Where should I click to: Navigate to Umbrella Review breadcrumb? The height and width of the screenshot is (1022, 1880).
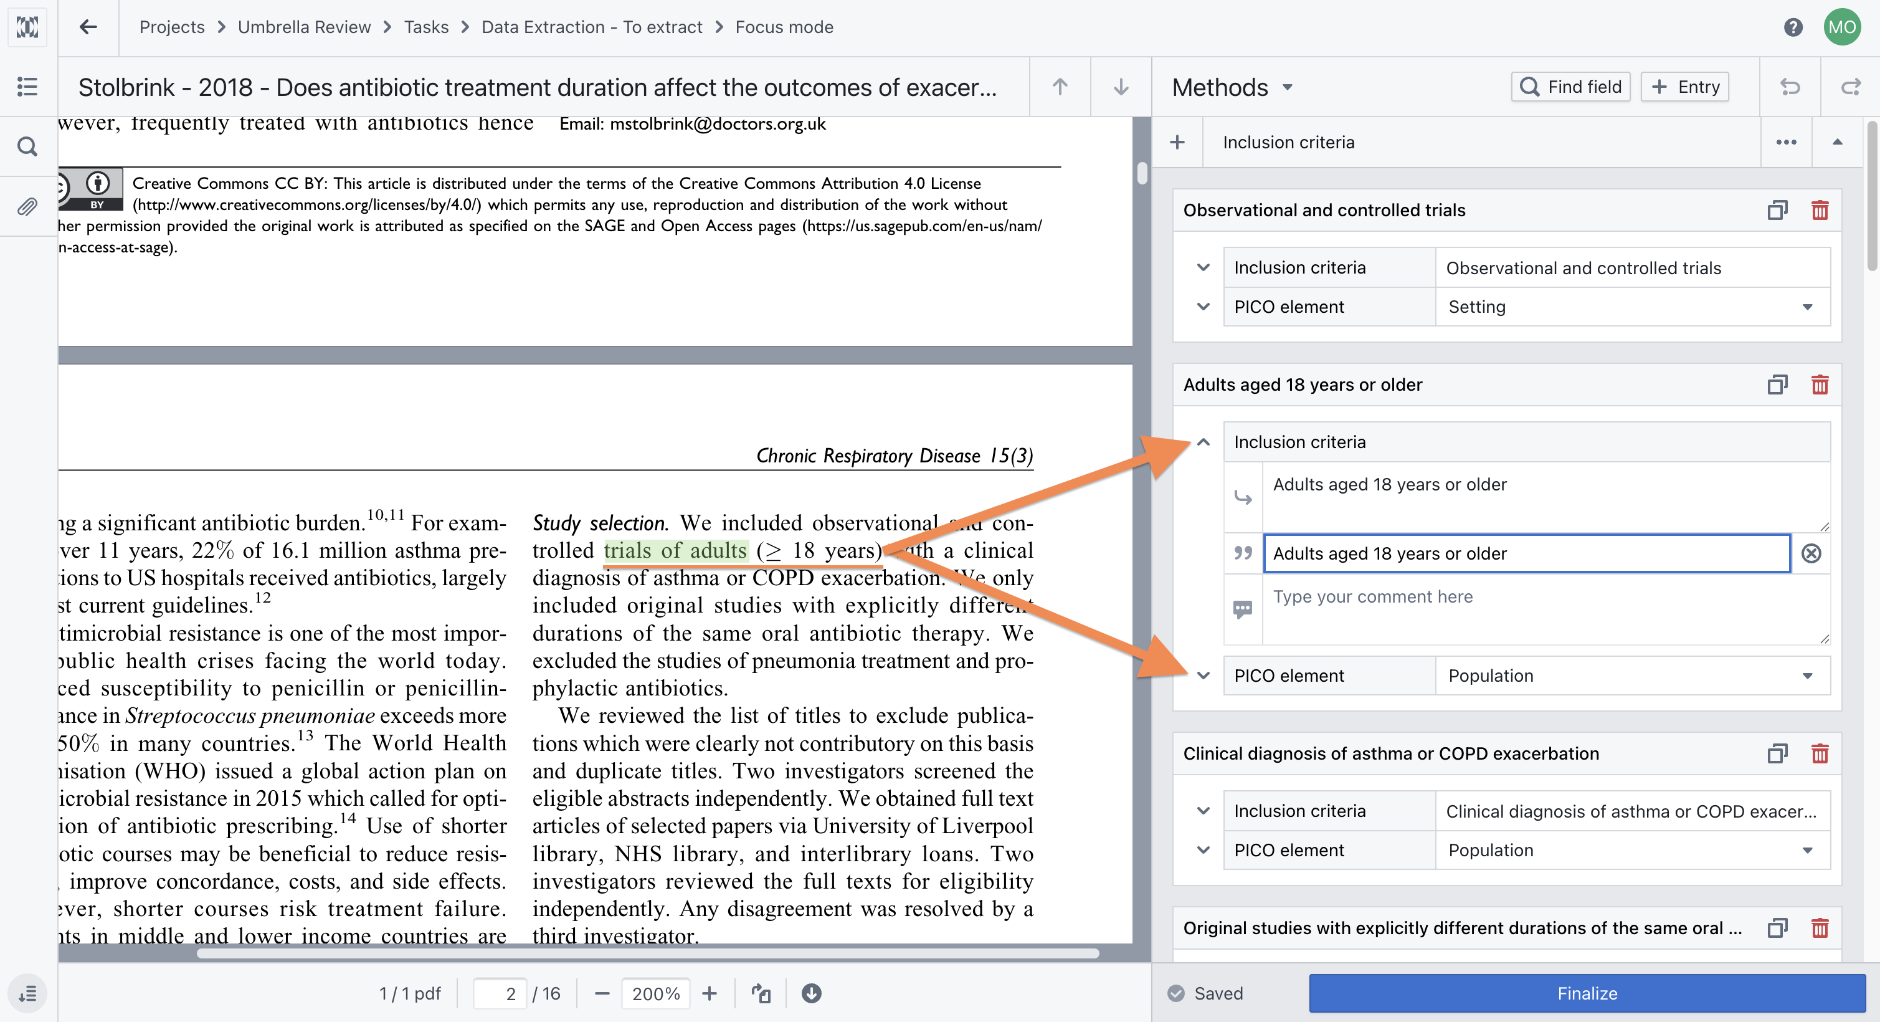[x=305, y=27]
